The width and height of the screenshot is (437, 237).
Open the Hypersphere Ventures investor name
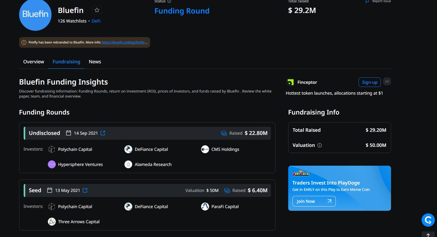[80, 165]
